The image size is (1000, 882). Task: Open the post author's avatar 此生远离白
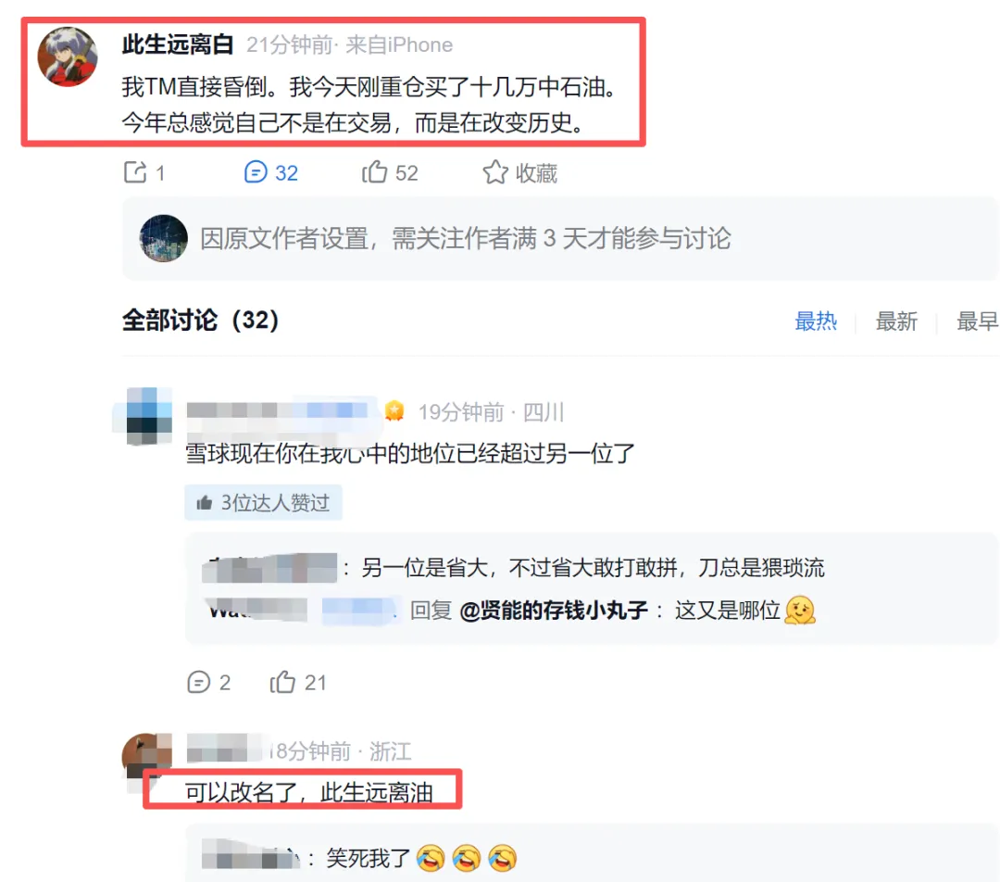(x=68, y=57)
